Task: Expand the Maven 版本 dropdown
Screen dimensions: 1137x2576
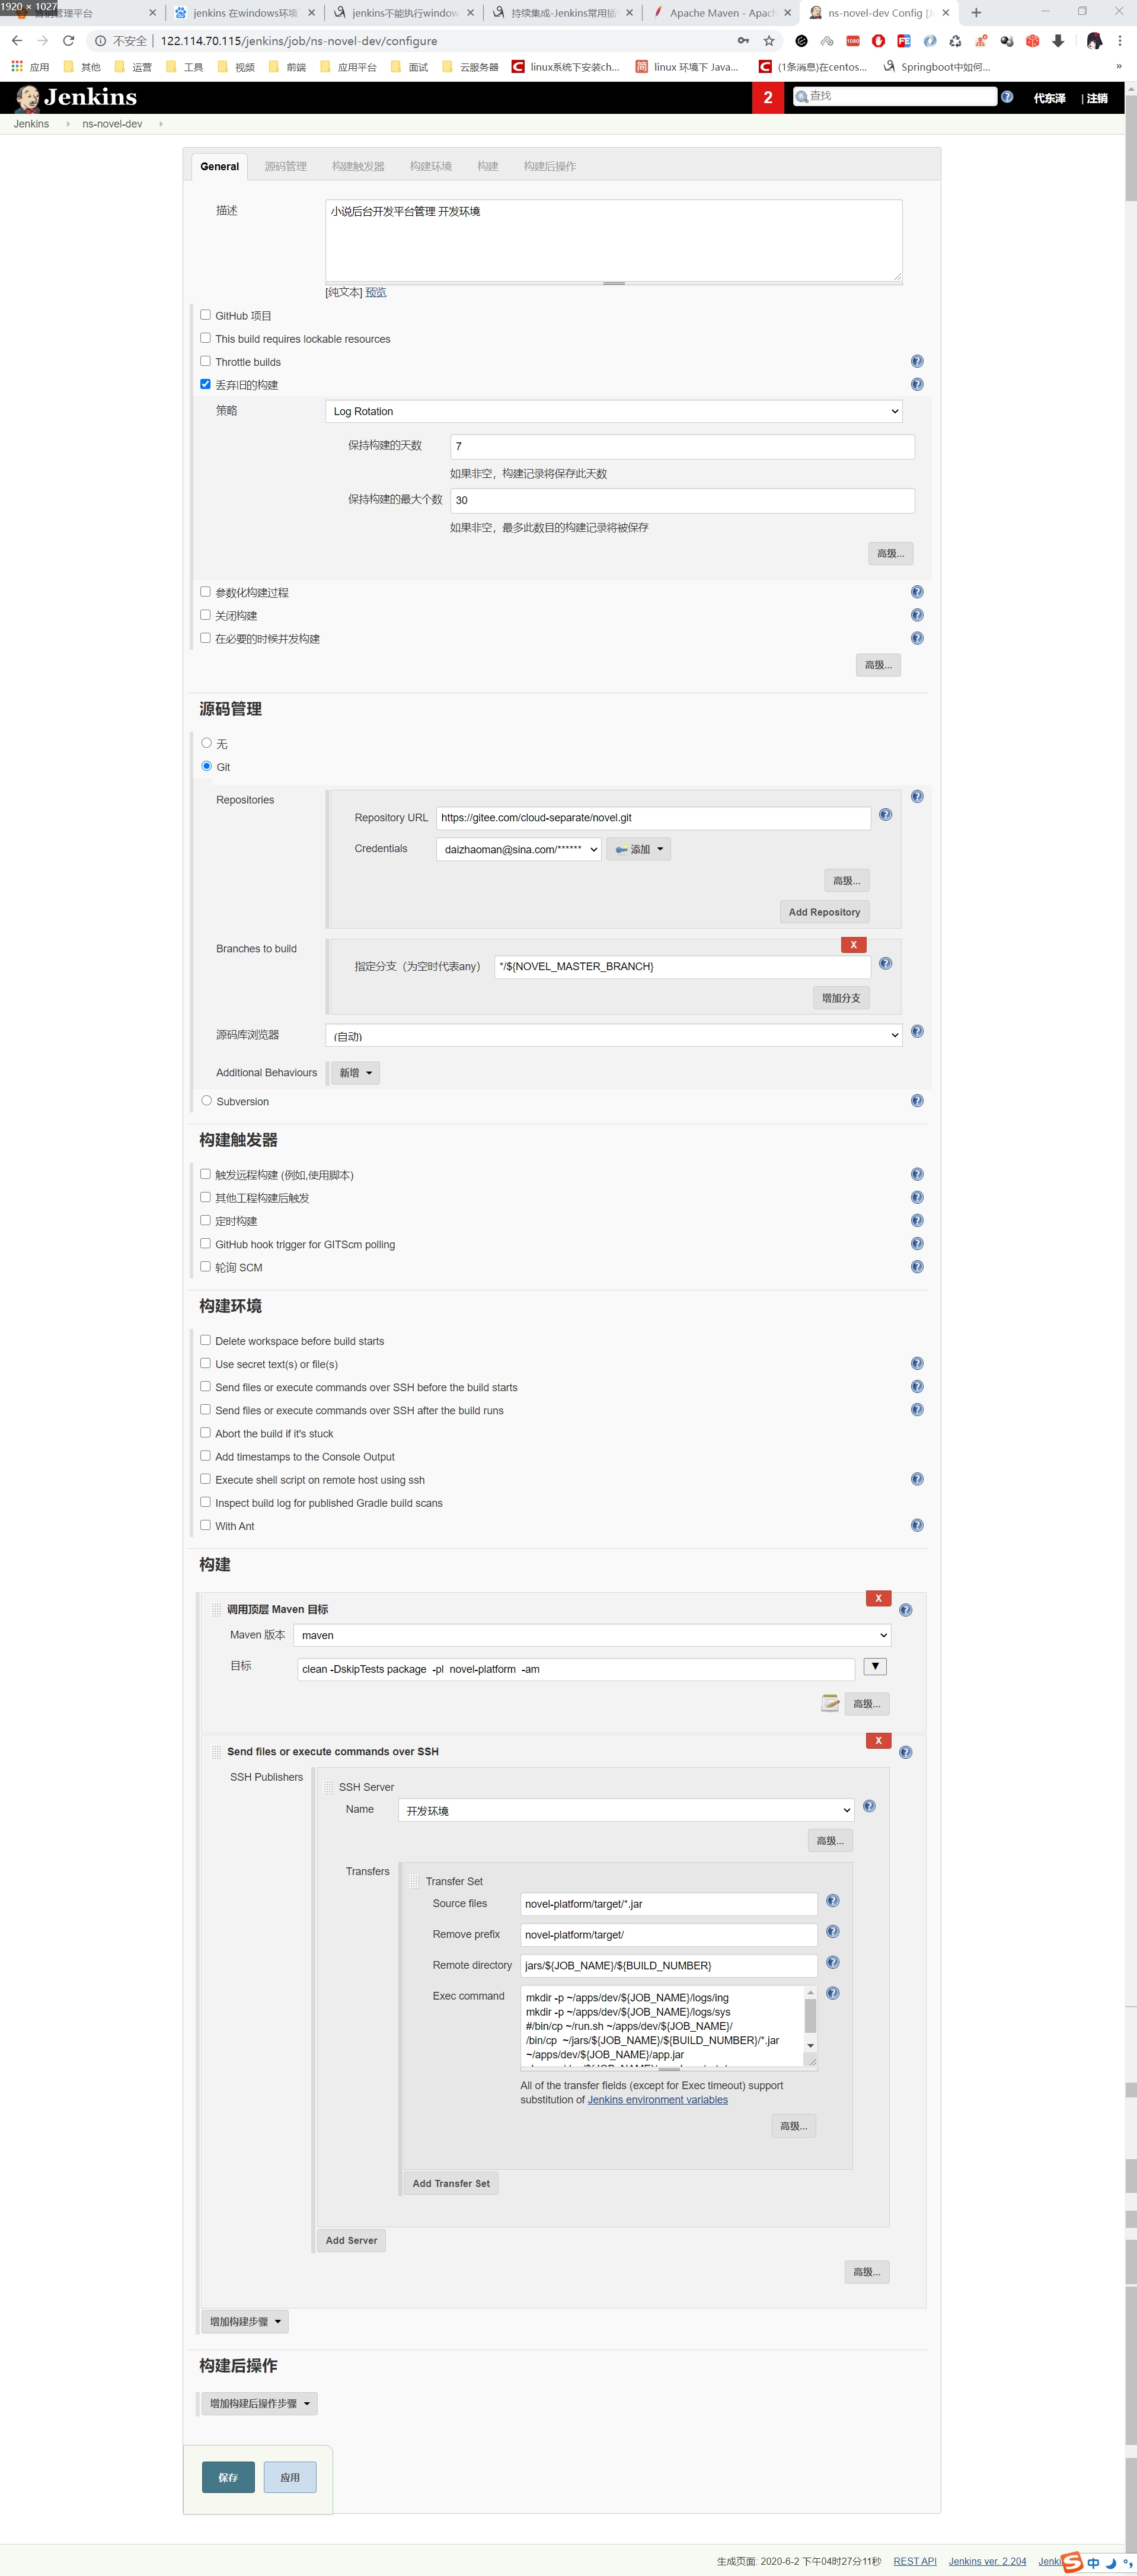Action: point(591,1635)
